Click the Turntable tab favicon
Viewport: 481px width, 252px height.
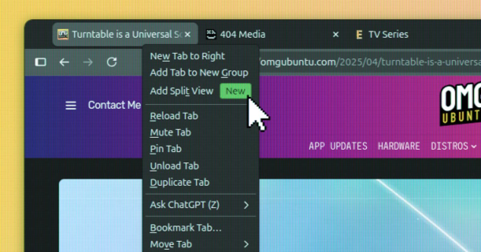tap(63, 34)
